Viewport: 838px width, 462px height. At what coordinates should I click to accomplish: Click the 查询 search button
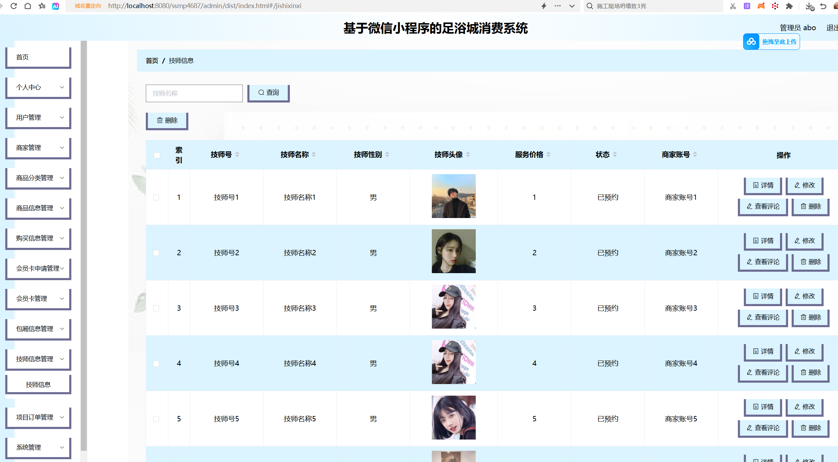(268, 93)
